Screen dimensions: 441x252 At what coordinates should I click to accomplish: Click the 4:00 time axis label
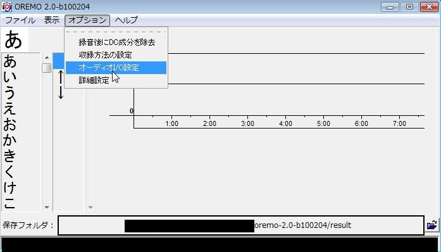285,123
